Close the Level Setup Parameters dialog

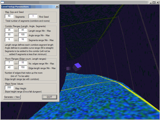tap(57, 7)
